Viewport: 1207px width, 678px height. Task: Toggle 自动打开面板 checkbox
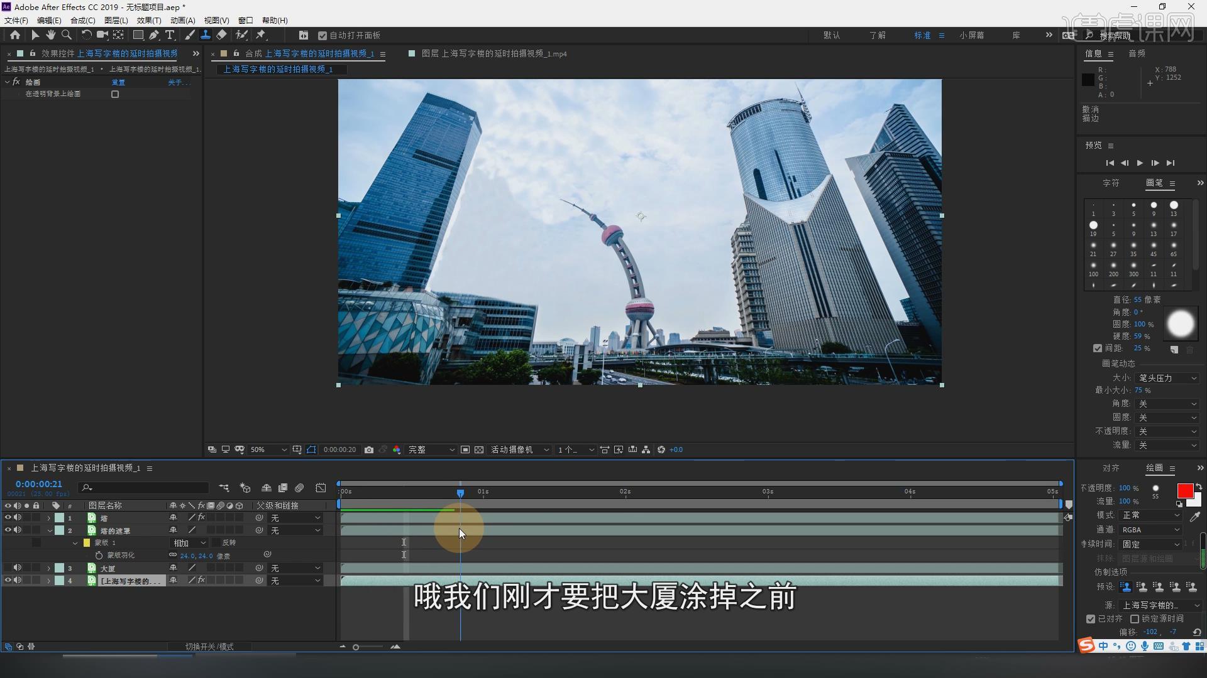click(322, 36)
